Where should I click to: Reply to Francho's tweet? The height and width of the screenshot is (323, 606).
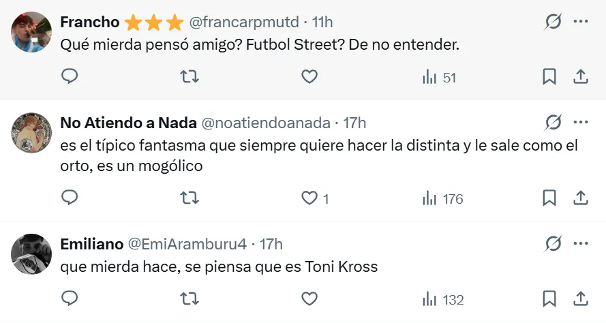click(x=70, y=77)
